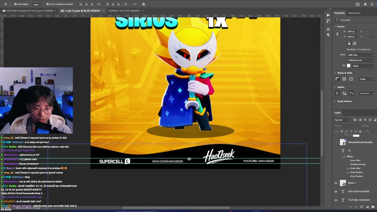Click the white canvas Fill color swatch
Viewport: 377px width, 212px height.
coord(349,66)
